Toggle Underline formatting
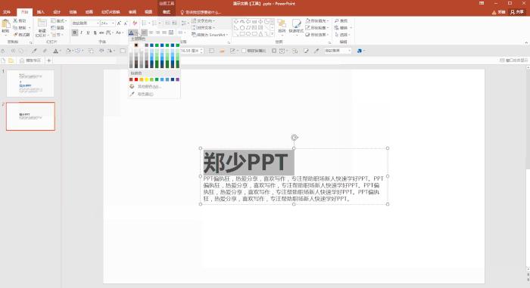This screenshot has width=530, height=288. (x=89, y=33)
